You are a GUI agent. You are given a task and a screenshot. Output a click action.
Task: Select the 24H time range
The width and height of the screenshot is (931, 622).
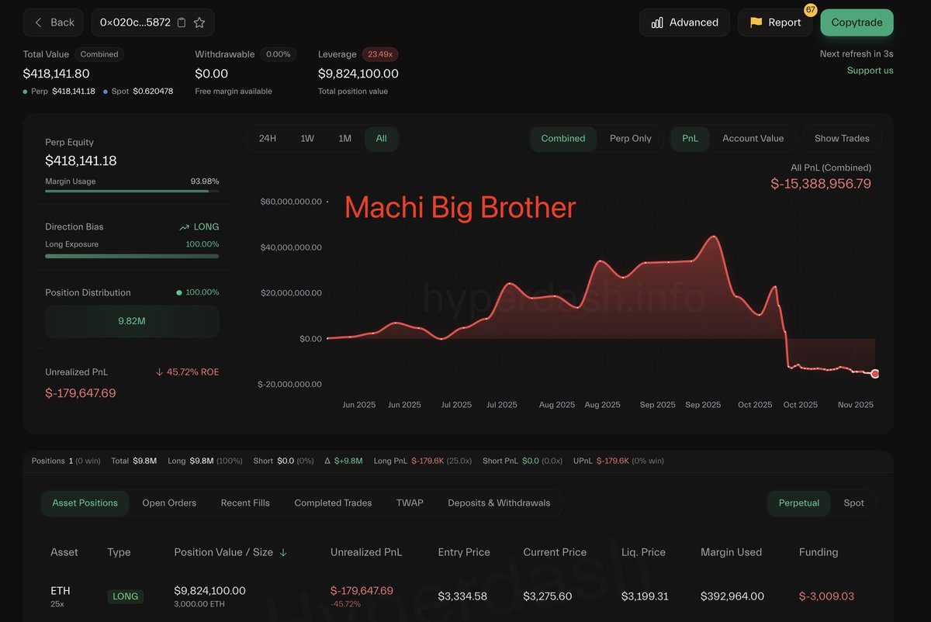click(268, 138)
